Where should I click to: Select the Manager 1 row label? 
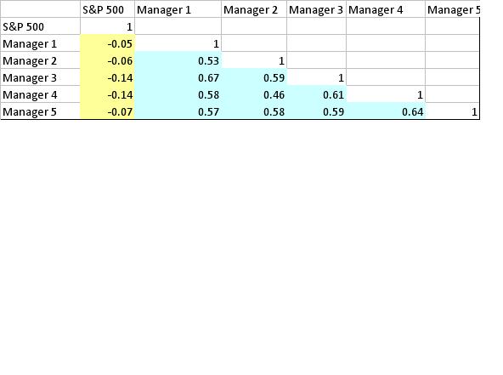(40, 43)
